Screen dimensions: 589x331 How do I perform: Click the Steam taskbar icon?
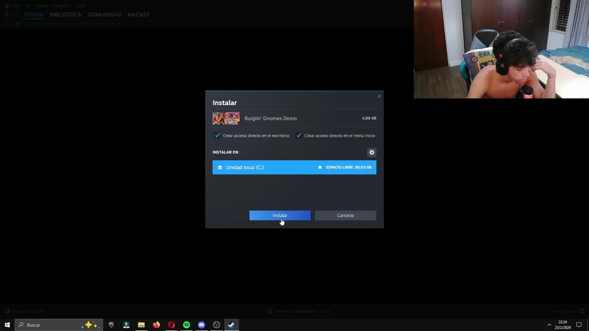[x=231, y=325]
